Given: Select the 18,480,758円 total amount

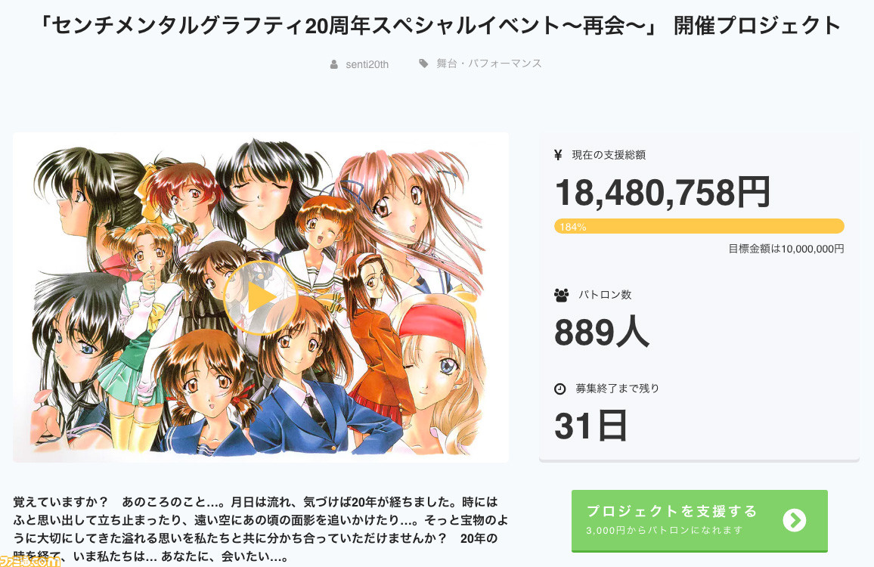Looking at the screenshot, I should point(662,192).
